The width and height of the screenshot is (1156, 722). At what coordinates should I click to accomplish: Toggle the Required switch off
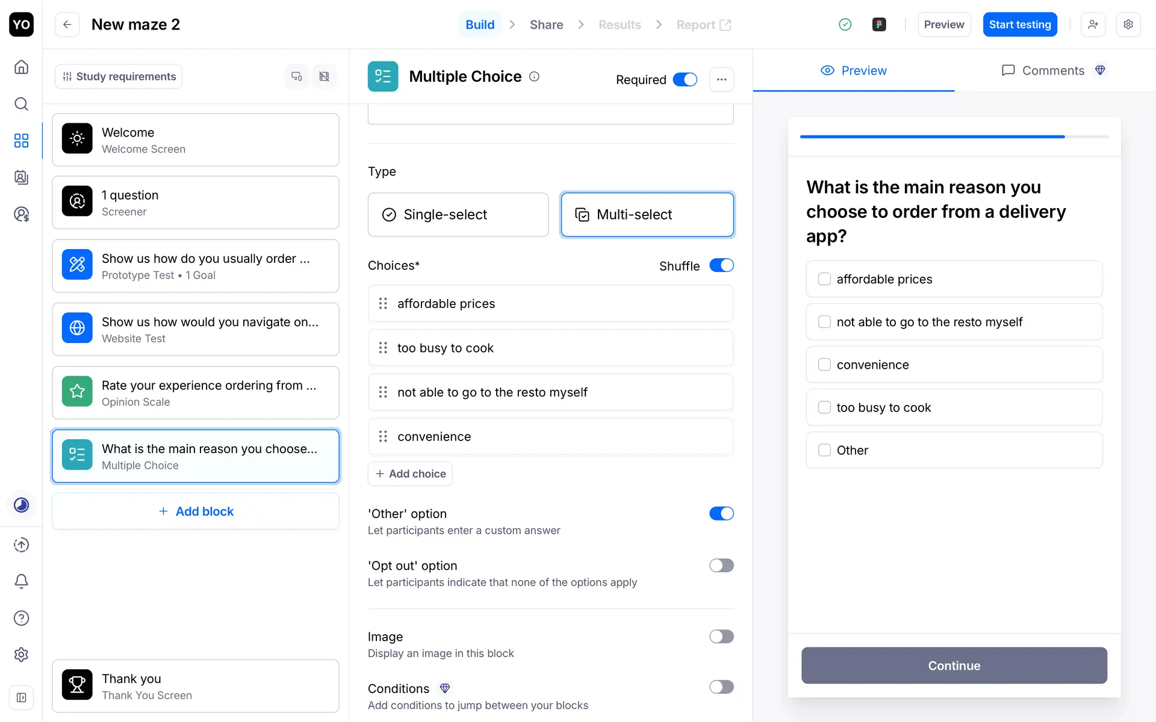point(685,79)
